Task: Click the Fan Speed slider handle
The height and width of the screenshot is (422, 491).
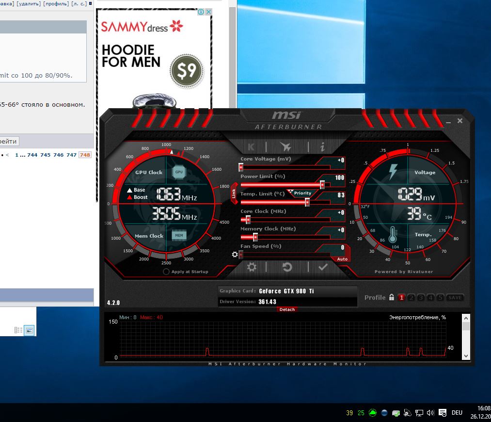Action: [x=241, y=255]
